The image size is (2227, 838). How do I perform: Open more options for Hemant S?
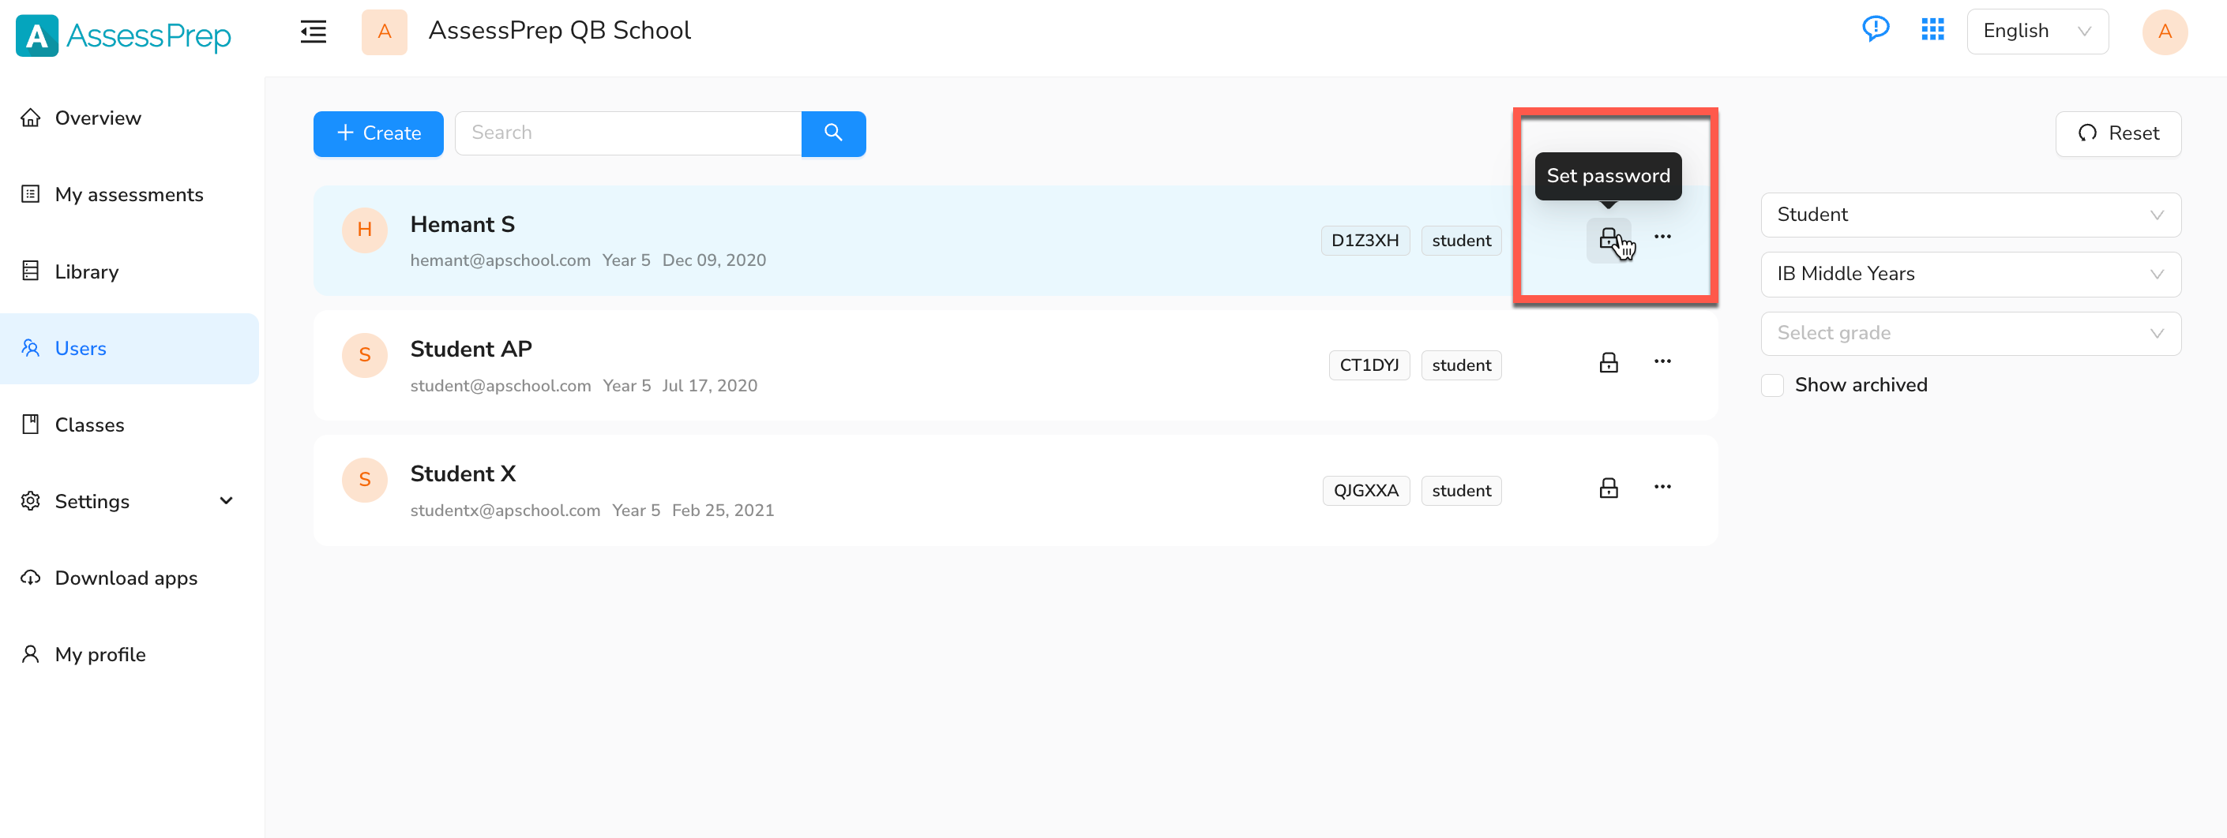pos(1662,237)
